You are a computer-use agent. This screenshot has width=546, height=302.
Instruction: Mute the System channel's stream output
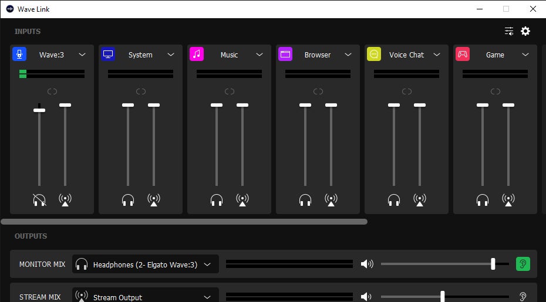point(154,200)
